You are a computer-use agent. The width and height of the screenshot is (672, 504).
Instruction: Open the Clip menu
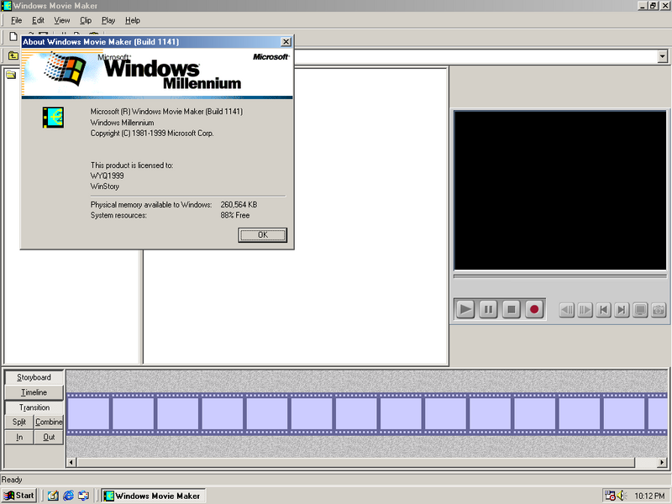86,20
